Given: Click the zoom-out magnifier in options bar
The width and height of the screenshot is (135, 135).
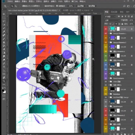Looking at the screenshot, I should (16, 6).
